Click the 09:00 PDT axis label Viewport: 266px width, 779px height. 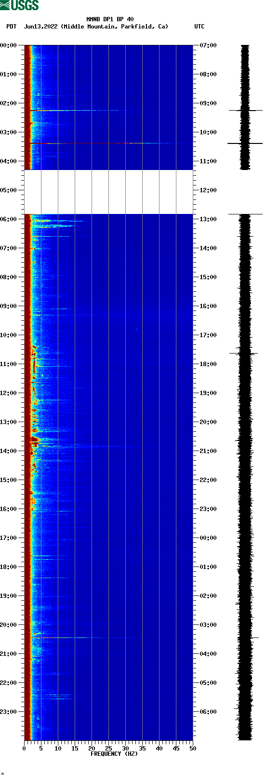9,306
